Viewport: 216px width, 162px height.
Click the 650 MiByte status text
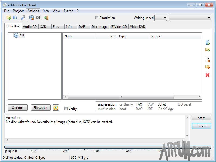pyautogui.click(x=79, y=157)
